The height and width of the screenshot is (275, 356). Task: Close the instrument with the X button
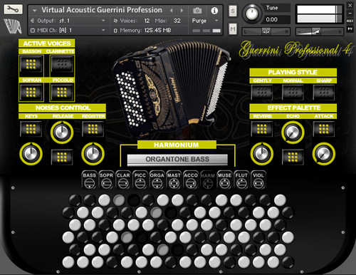tap(350, 5)
